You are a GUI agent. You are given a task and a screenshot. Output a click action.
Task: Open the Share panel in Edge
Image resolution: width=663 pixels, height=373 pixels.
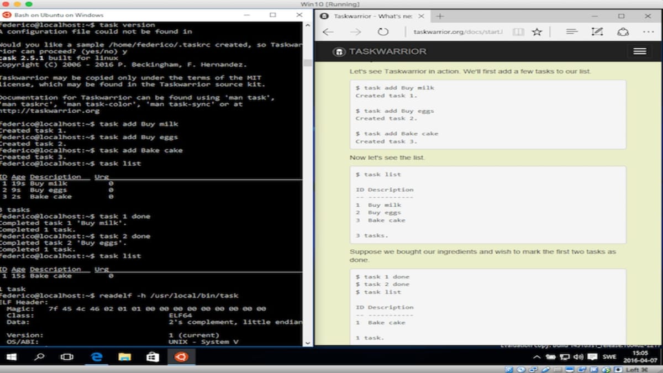tap(623, 32)
